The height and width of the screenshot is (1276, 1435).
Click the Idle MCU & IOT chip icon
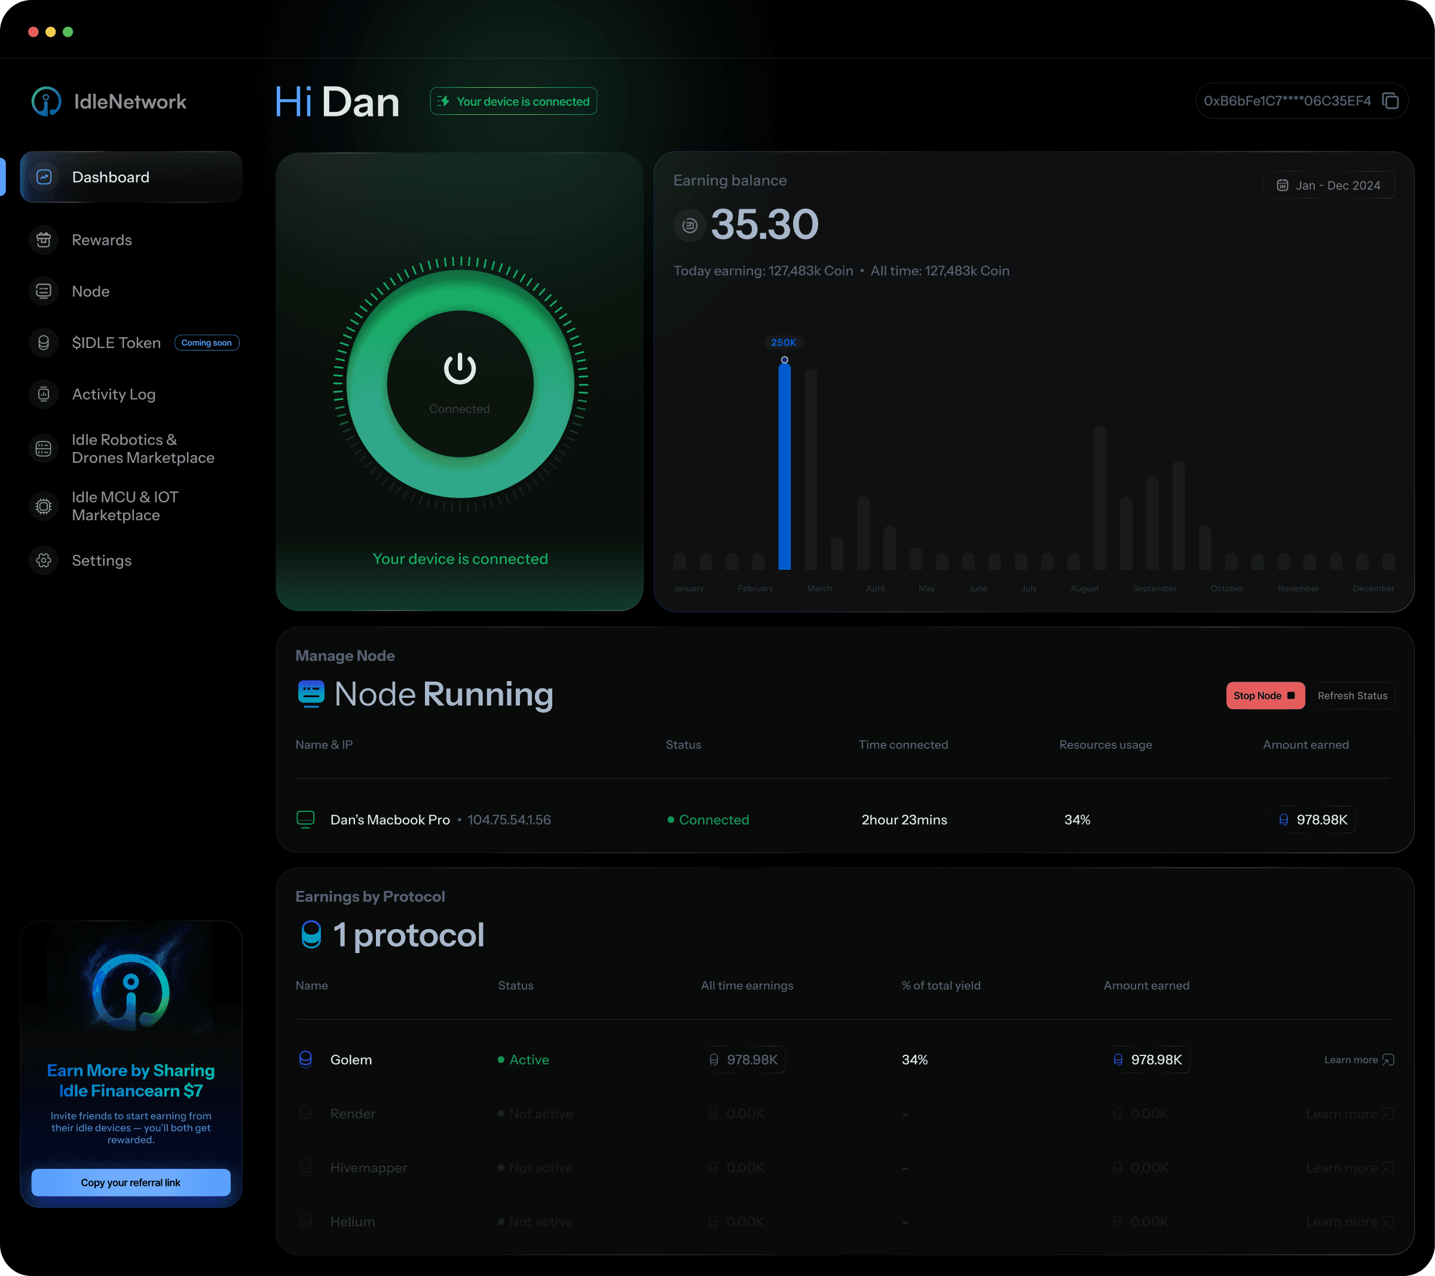tap(44, 506)
